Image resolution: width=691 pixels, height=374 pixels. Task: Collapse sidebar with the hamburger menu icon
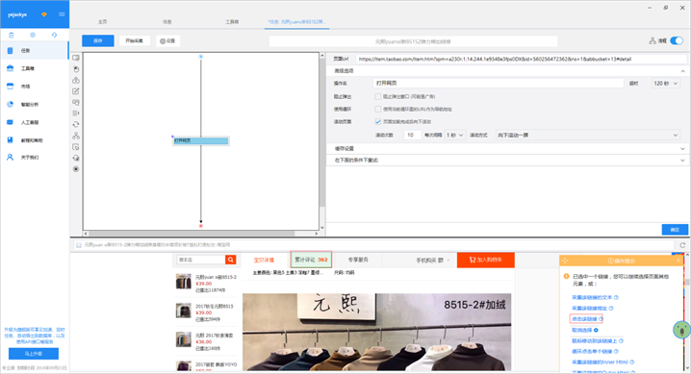tap(62, 14)
